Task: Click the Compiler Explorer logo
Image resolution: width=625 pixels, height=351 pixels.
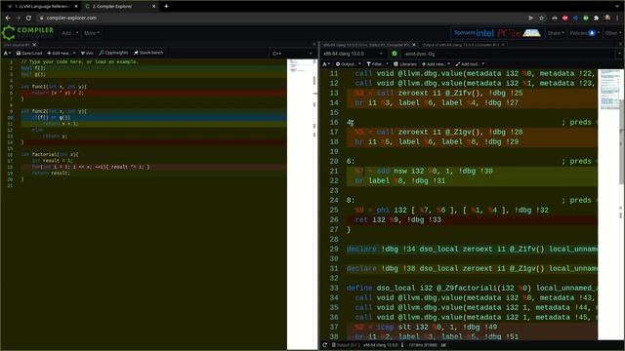Action: click(27, 33)
